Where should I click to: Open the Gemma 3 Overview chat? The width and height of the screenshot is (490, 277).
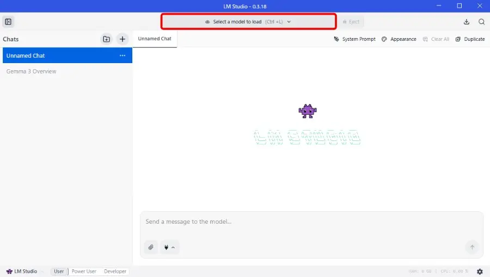click(31, 71)
